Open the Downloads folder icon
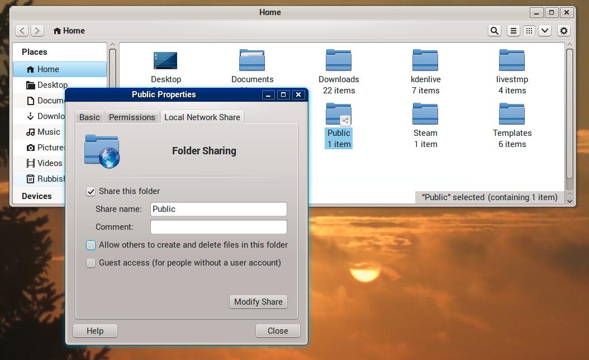 click(339, 60)
